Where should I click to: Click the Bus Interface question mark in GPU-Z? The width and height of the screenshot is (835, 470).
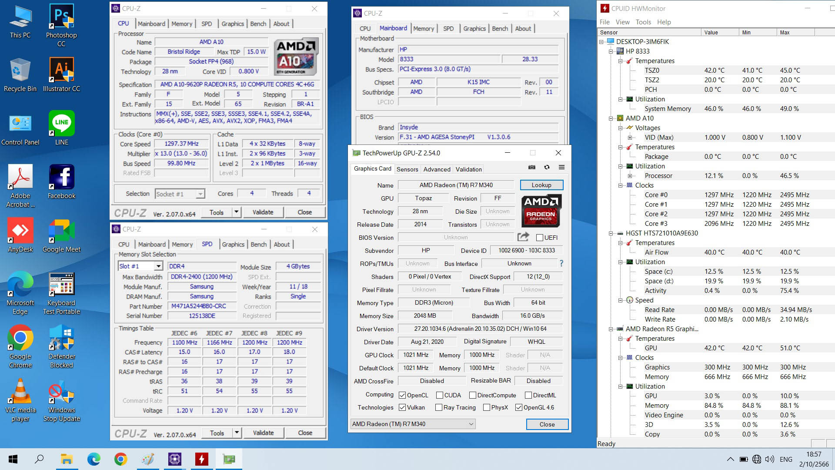click(x=561, y=263)
